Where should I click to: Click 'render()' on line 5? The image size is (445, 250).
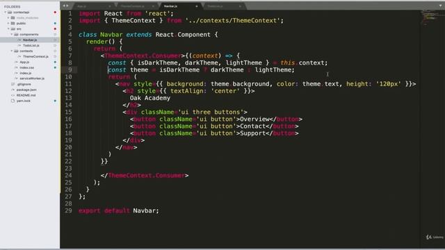[100, 42]
